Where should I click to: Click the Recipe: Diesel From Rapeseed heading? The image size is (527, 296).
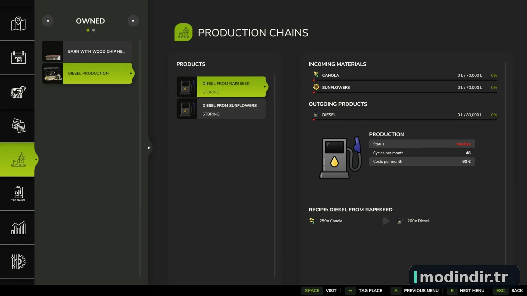click(350, 210)
